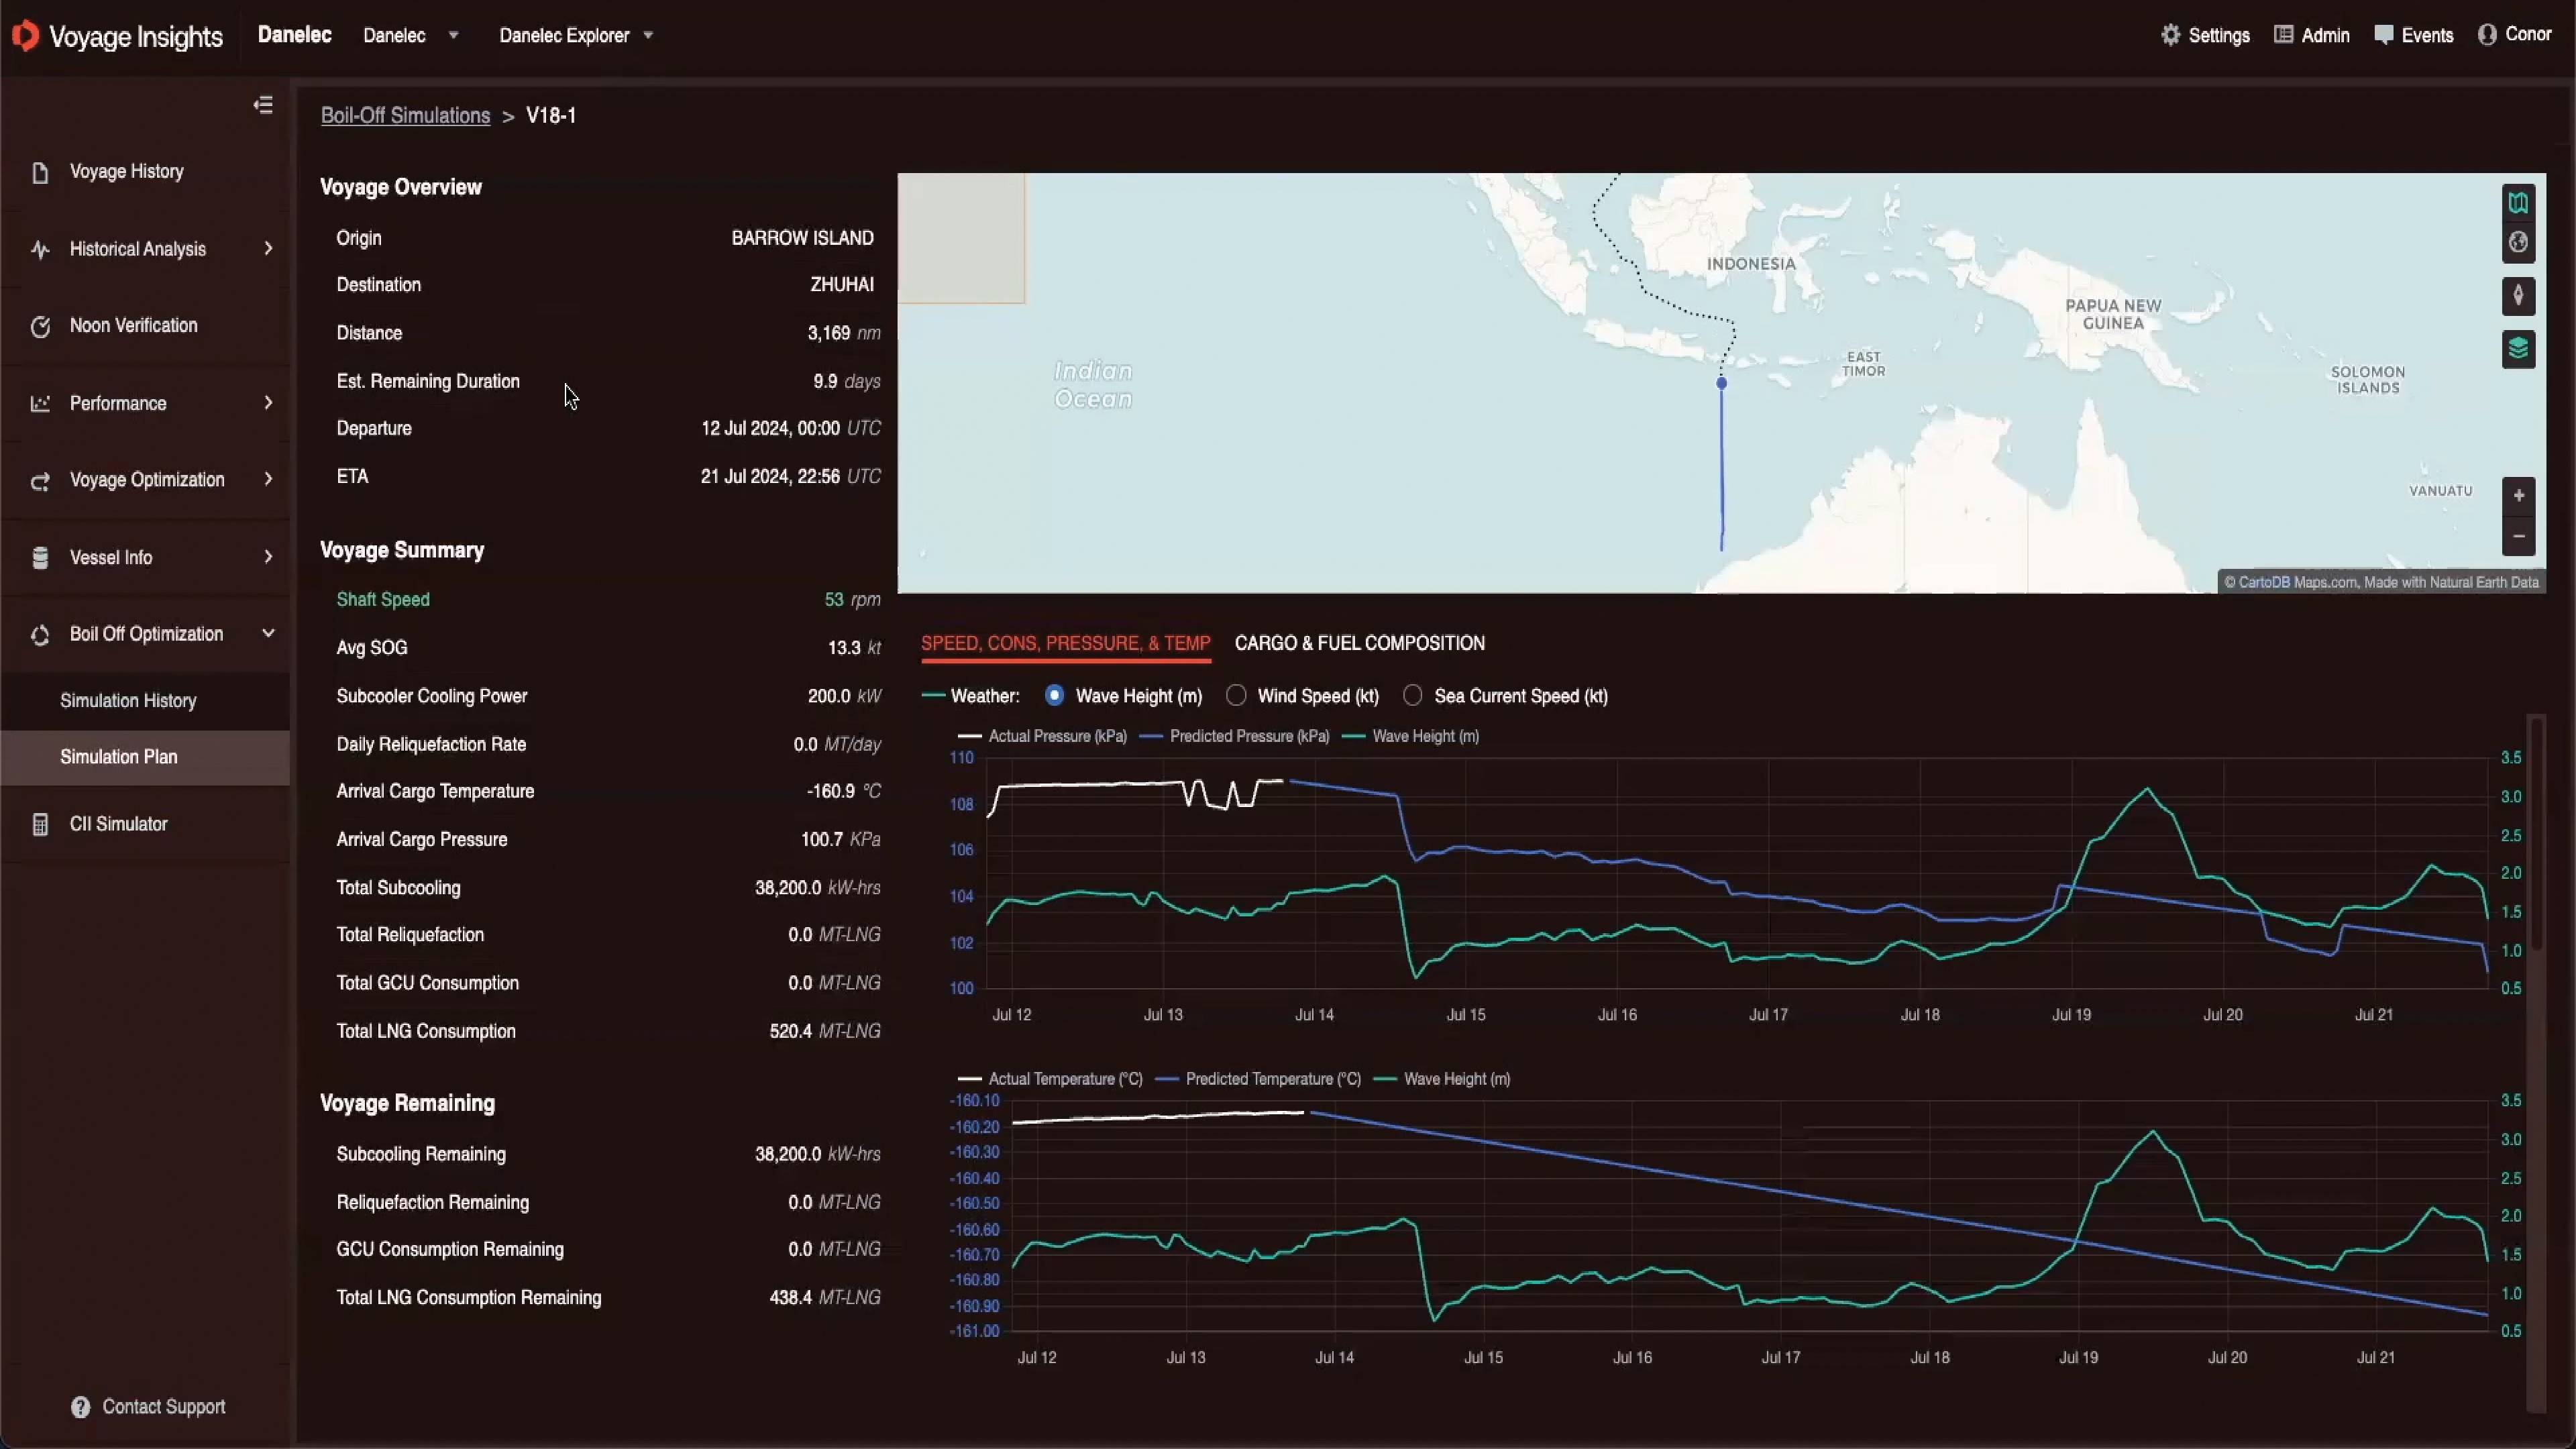Go back to Boil-Off Simulations link
2576x1449 pixels.
(x=405, y=115)
